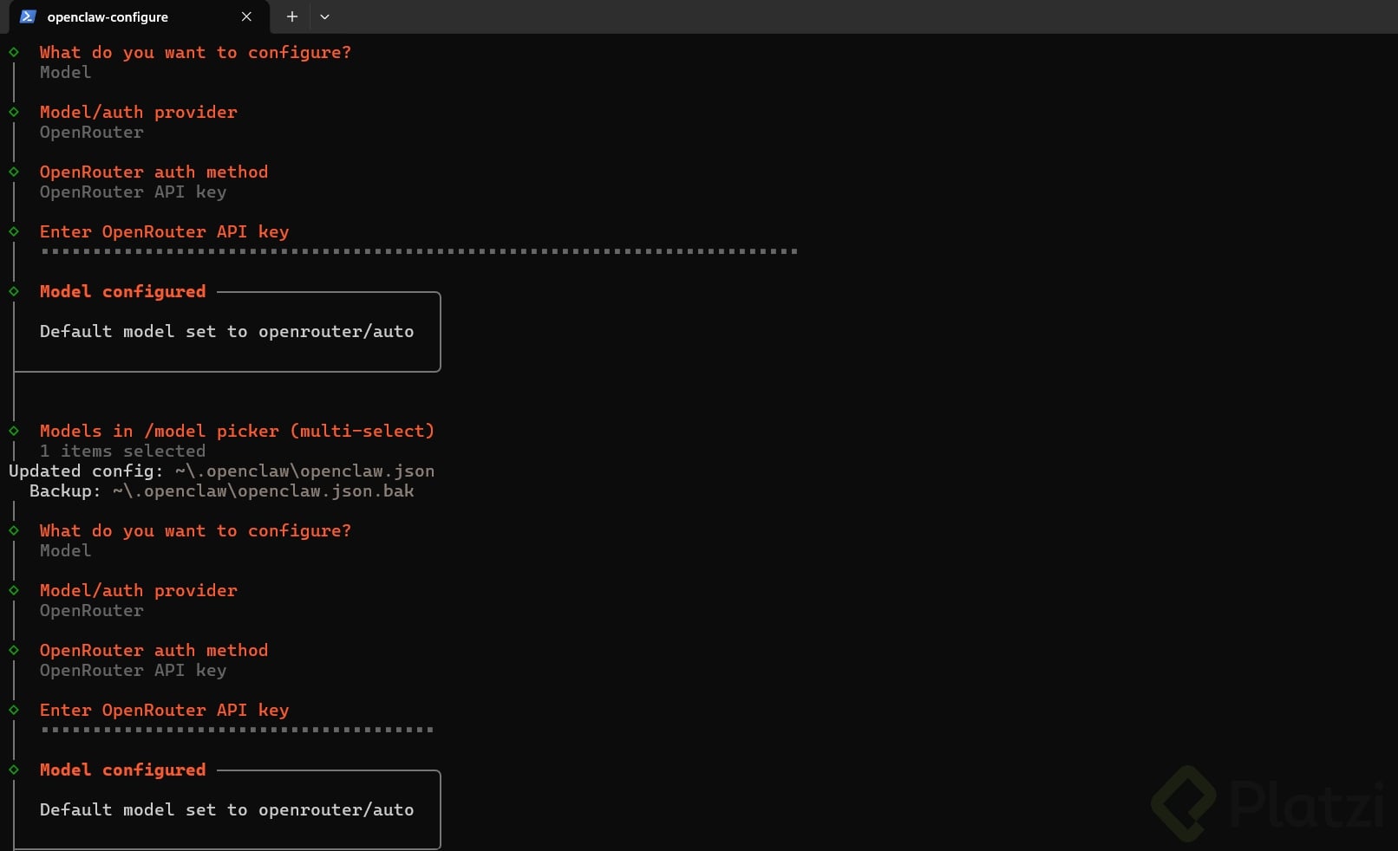Click the first 'Enter OpenRouter API key' prompt
This screenshot has width=1398, height=851.
point(165,232)
